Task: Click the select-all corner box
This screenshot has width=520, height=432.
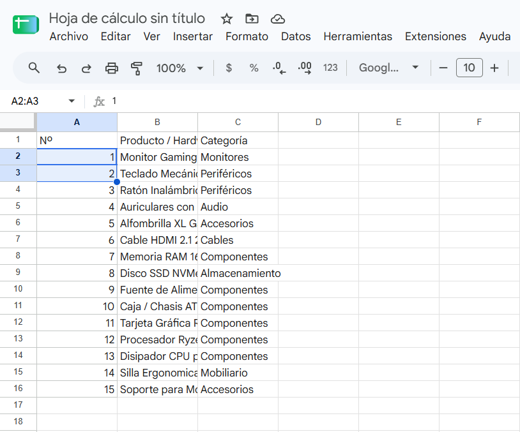Action: coord(18,122)
